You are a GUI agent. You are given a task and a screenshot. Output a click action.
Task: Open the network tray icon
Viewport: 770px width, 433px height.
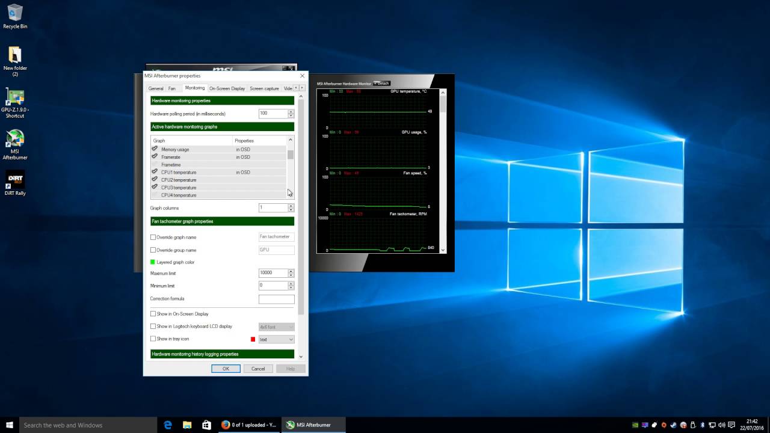712,425
